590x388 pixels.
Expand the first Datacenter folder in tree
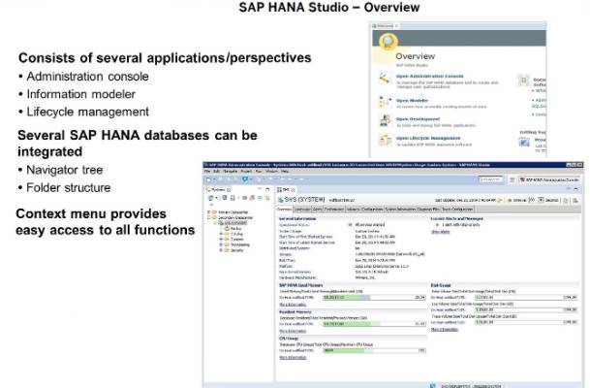tap(208, 212)
